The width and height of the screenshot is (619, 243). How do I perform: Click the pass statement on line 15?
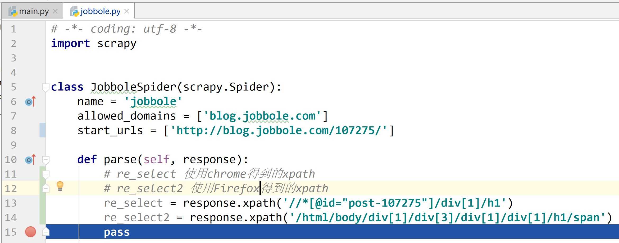click(x=117, y=232)
